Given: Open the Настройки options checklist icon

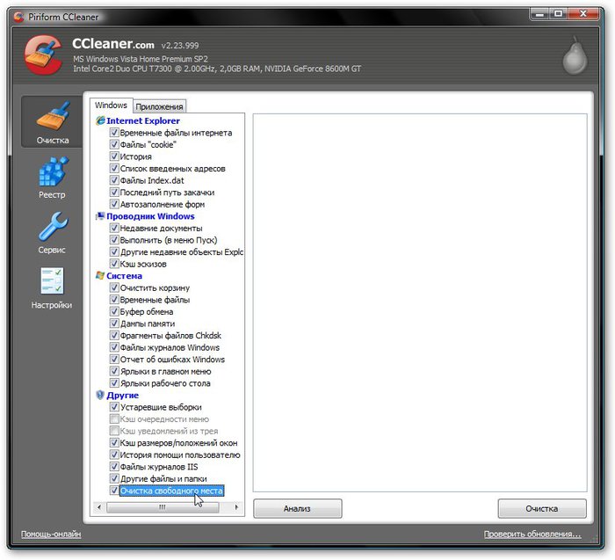Looking at the screenshot, I should click(52, 280).
